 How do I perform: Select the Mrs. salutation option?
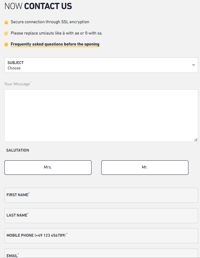48,167
